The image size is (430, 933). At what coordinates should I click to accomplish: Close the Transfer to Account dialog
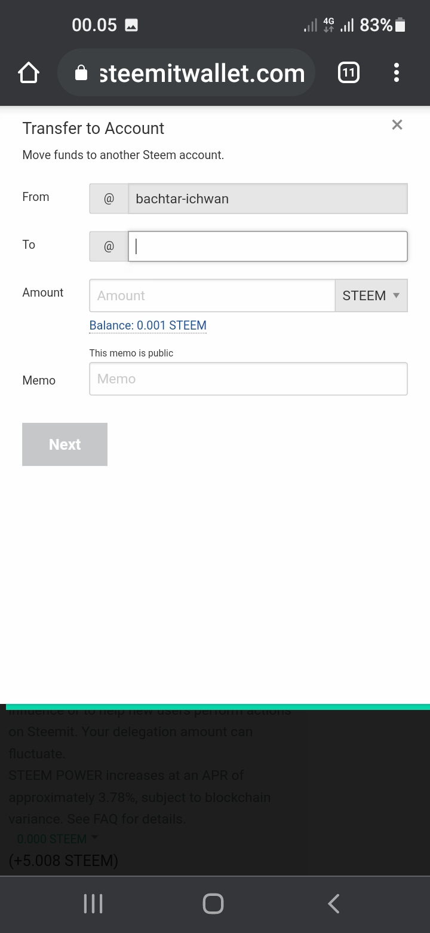coord(397,125)
